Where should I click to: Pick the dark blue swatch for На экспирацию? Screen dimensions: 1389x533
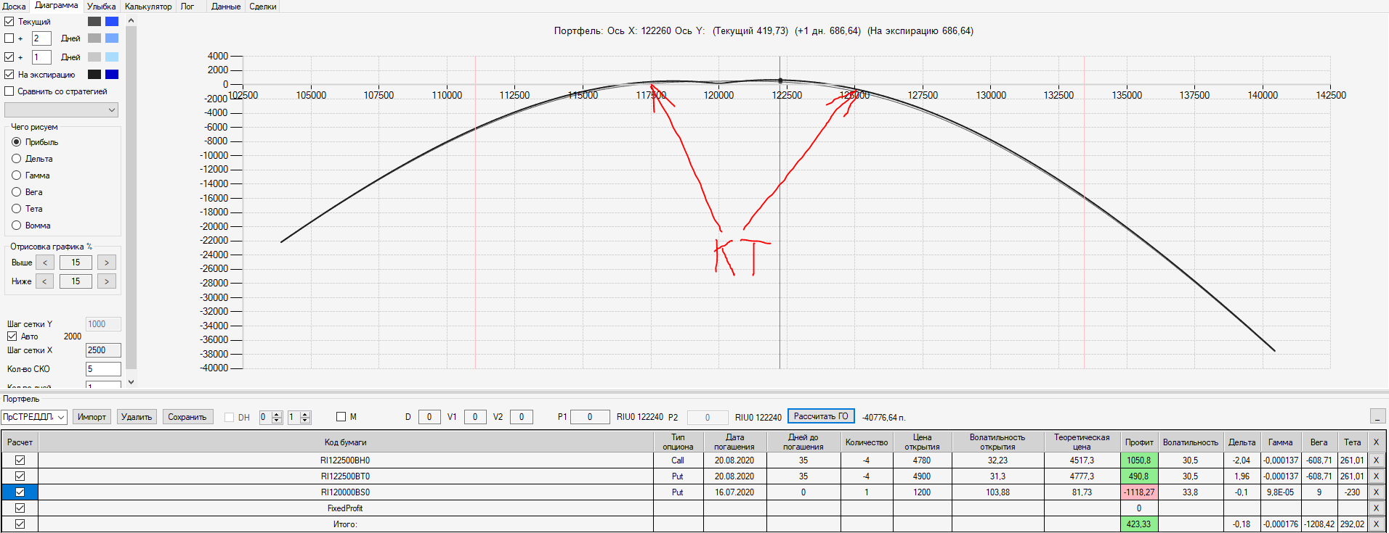pos(112,74)
